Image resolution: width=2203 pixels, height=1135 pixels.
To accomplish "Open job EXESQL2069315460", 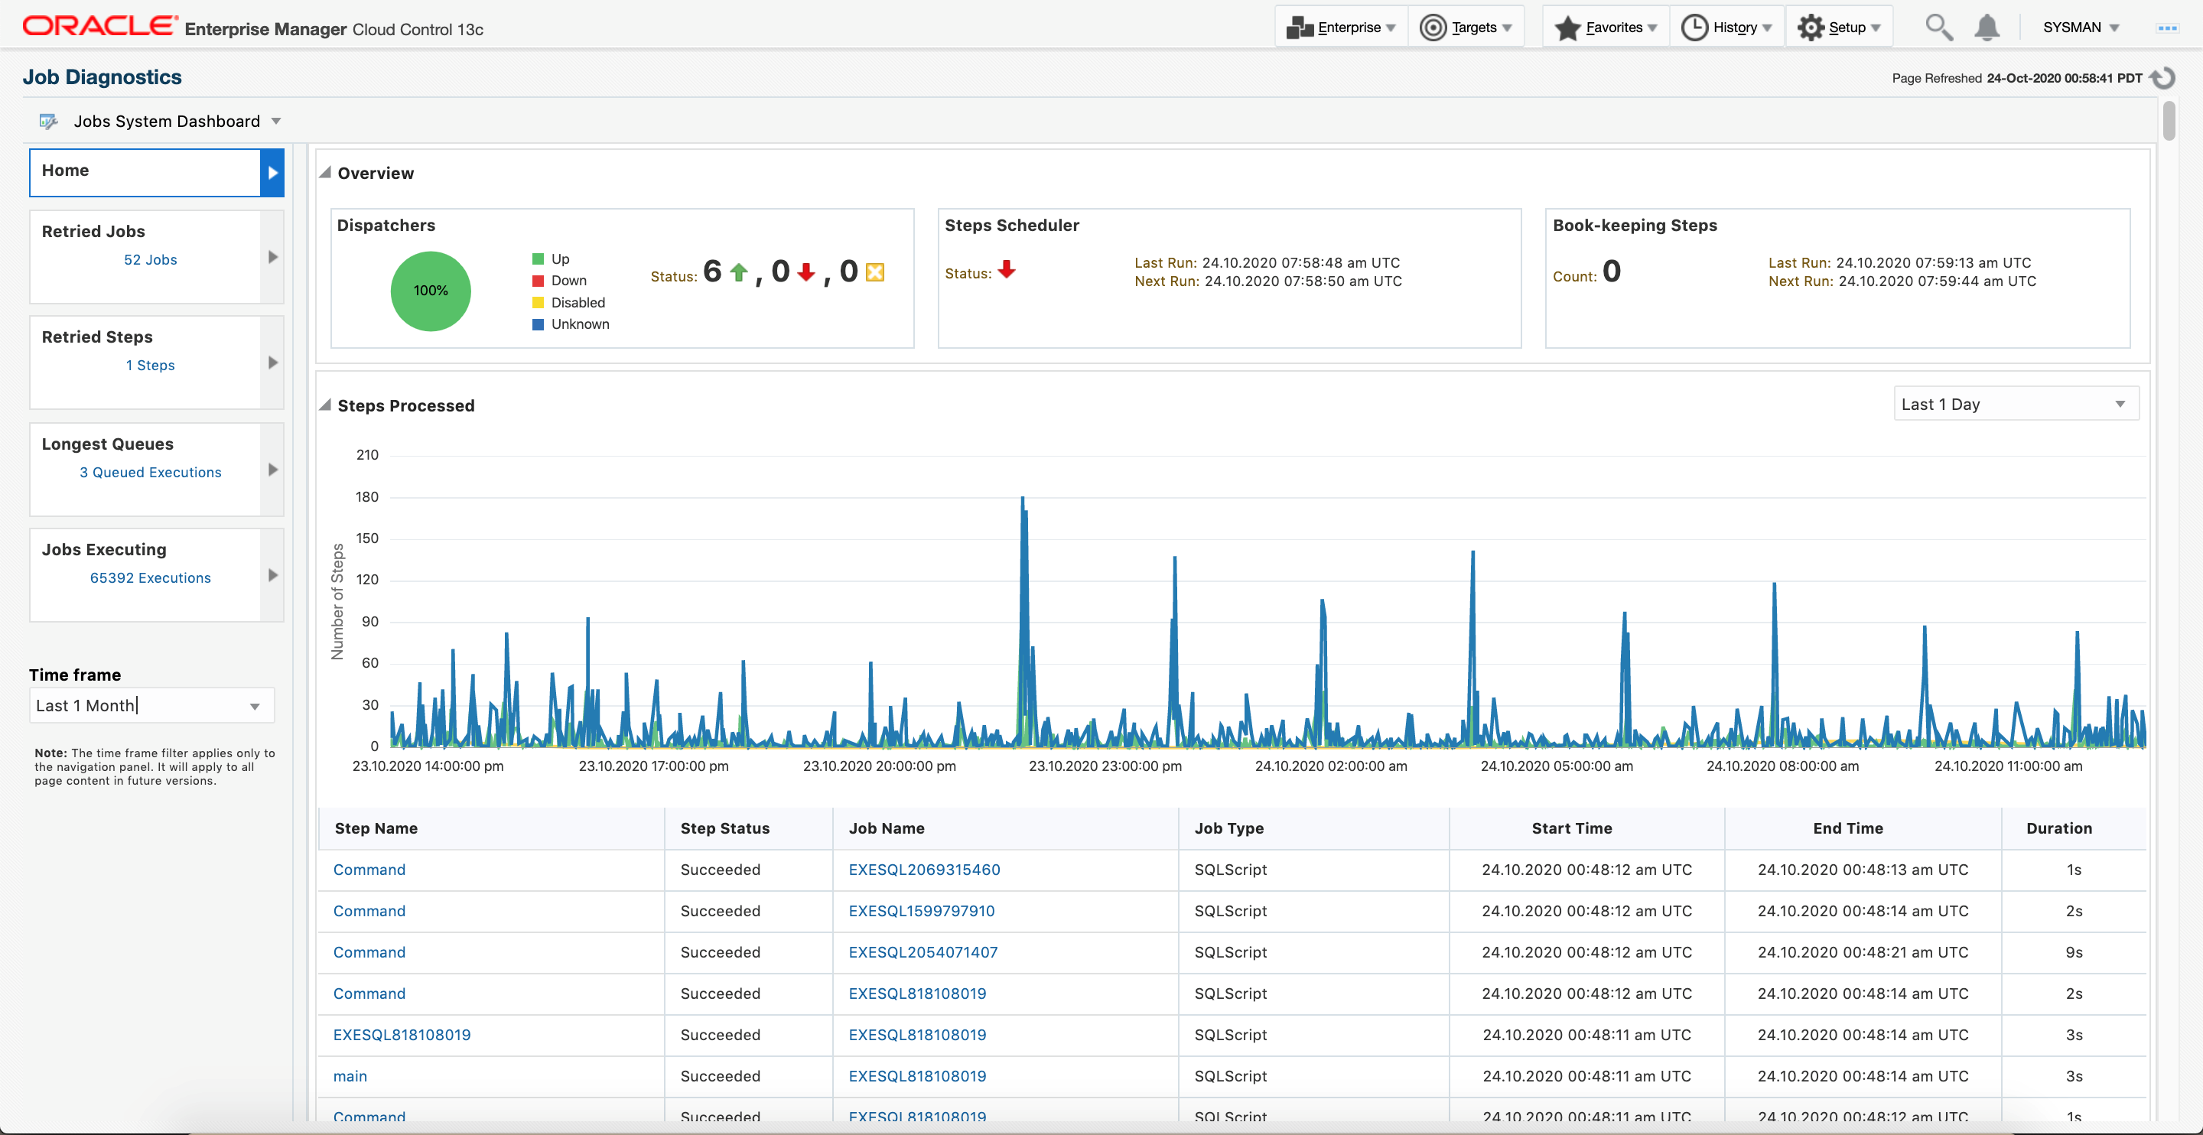I will [923, 870].
